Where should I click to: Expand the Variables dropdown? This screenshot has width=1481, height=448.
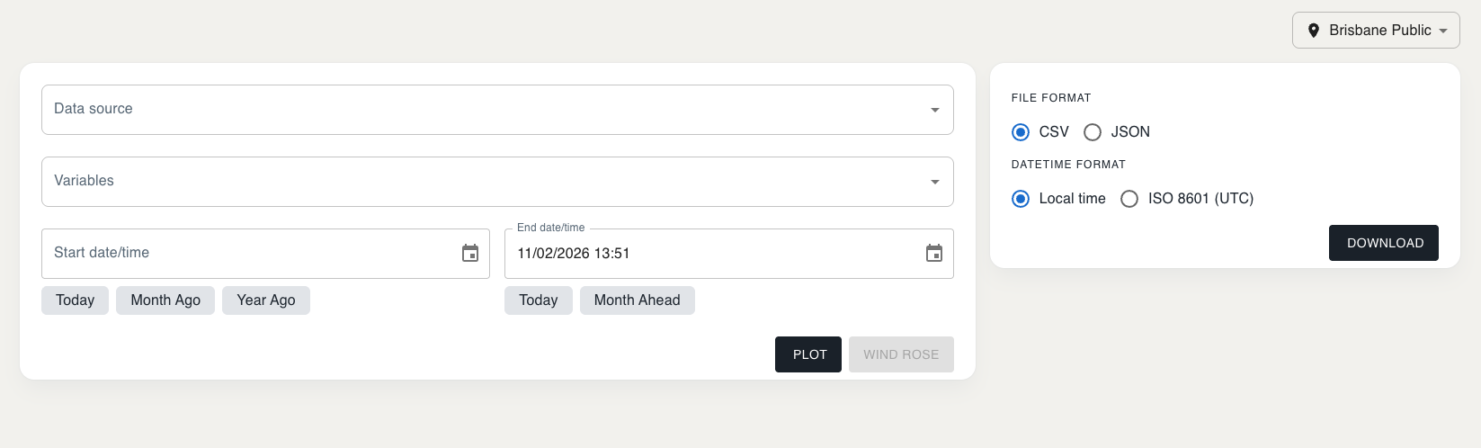(496, 182)
